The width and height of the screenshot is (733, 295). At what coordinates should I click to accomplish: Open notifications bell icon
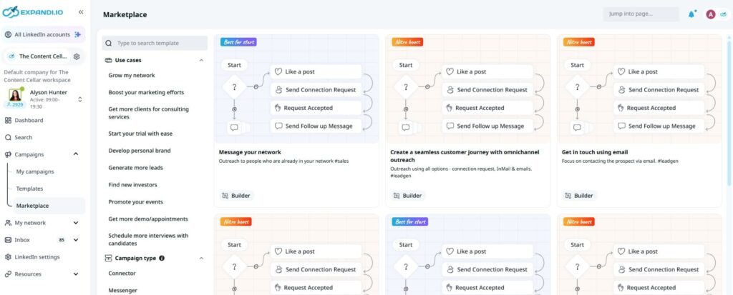tap(691, 14)
